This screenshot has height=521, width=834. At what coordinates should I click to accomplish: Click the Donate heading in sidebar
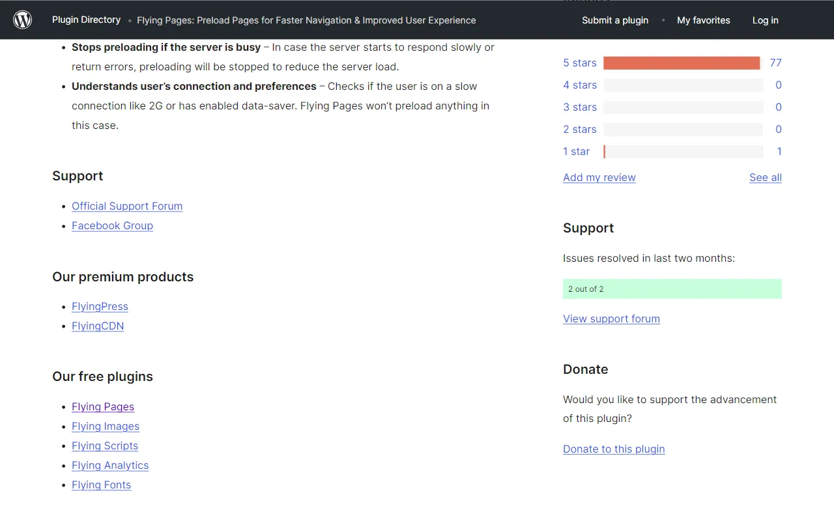(x=585, y=369)
